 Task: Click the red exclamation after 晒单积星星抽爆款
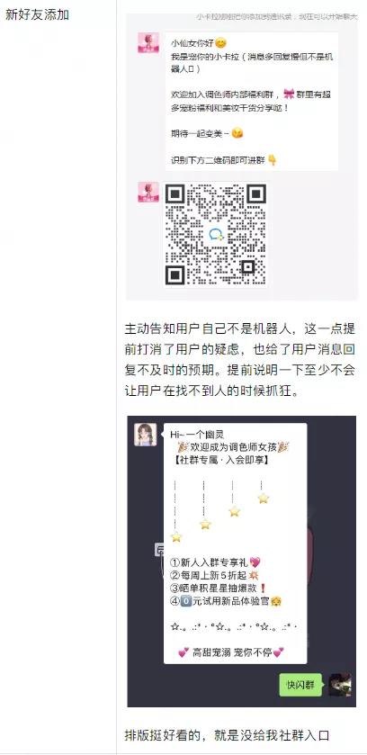point(263,588)
